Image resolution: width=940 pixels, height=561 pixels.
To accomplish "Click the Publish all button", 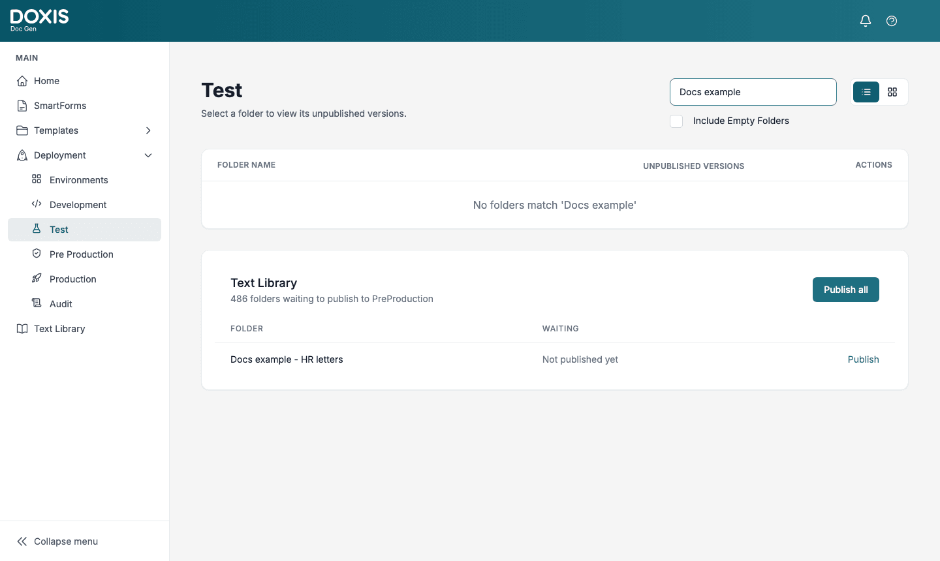I will pos(846,290).
